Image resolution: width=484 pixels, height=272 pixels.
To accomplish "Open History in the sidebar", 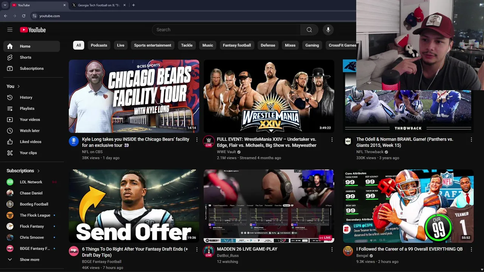I will point(32,97).
